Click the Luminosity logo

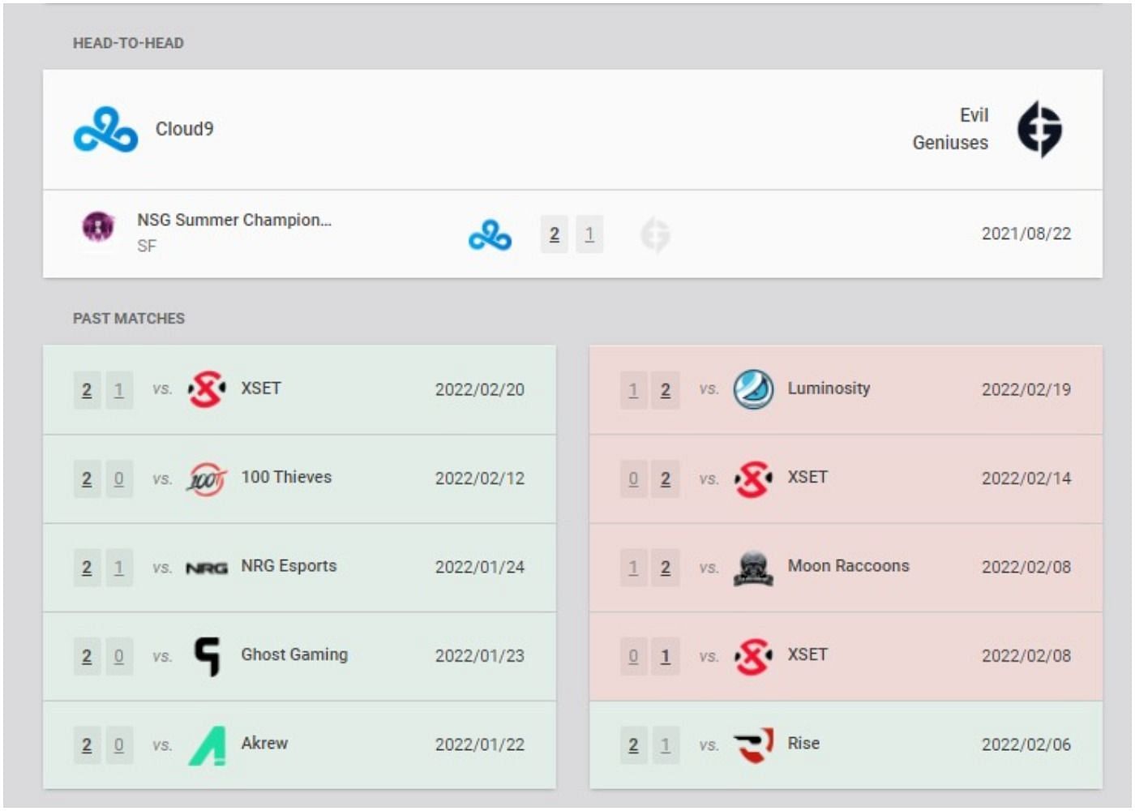[753, 389]
